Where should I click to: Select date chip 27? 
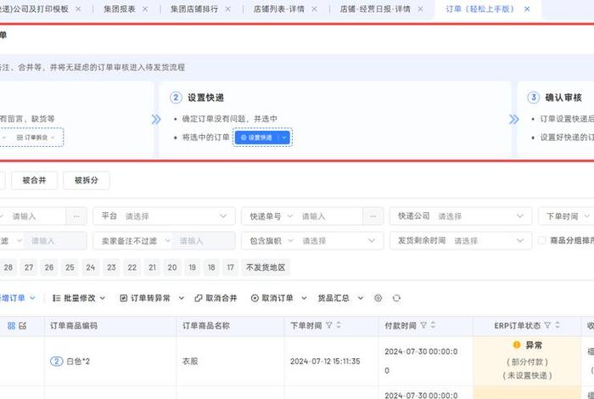(x=29, y=267)
